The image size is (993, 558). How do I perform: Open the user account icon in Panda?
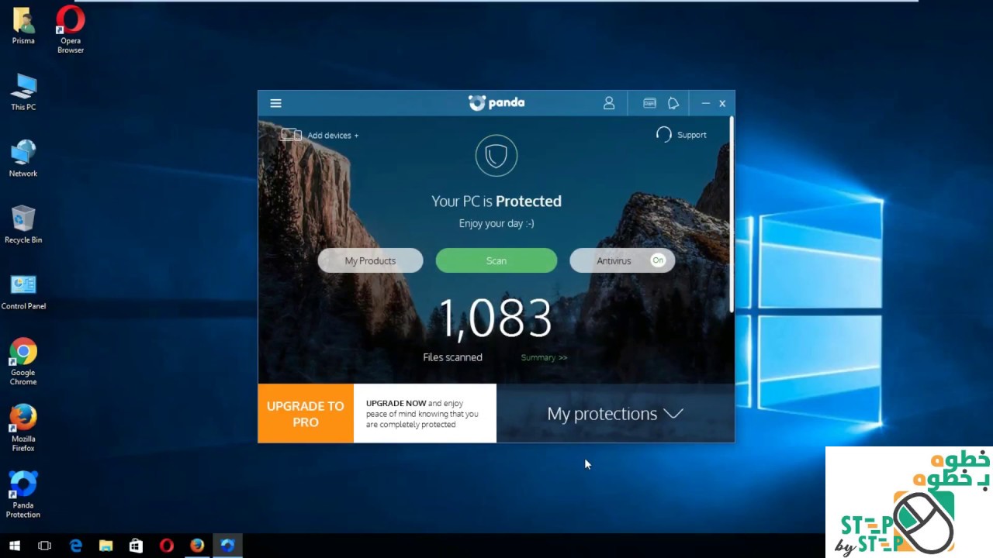coord(609,103)
